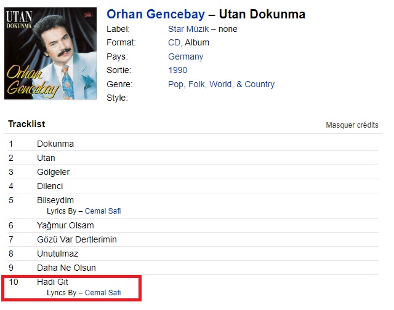Click Cemal Safi under Bilseydim
The height and width of the screenshot is (310, 394).
point(103,211)
